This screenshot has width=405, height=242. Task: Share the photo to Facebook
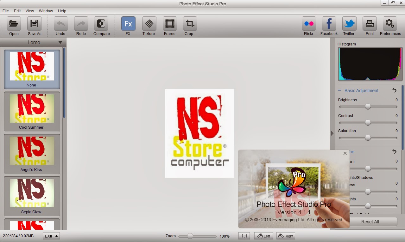[329, 24]
